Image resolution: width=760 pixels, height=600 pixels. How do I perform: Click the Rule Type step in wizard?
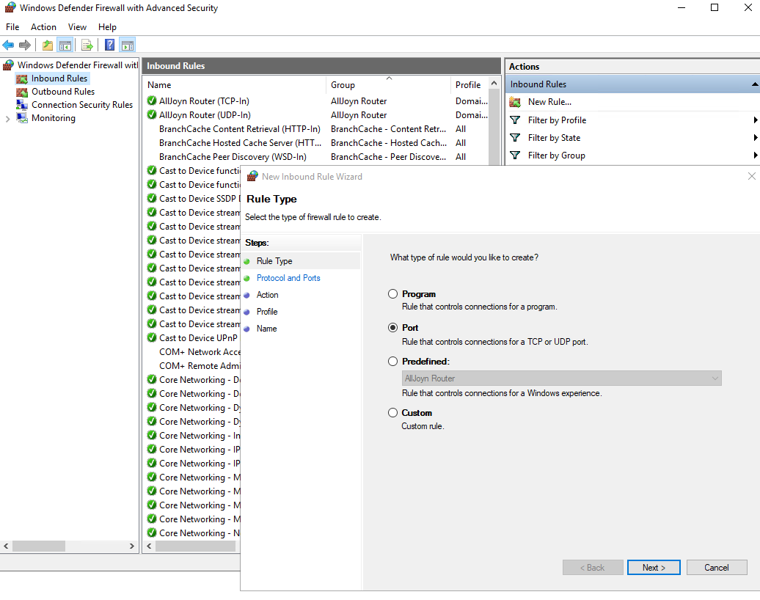[x=274, y=260]
